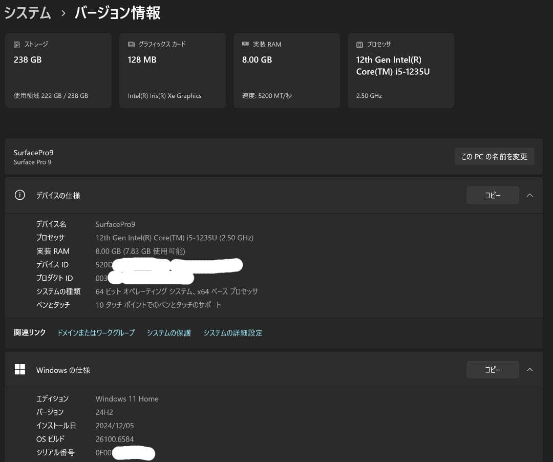
Task: Click この PC の名前を変更 button
Action: [494, 156]
